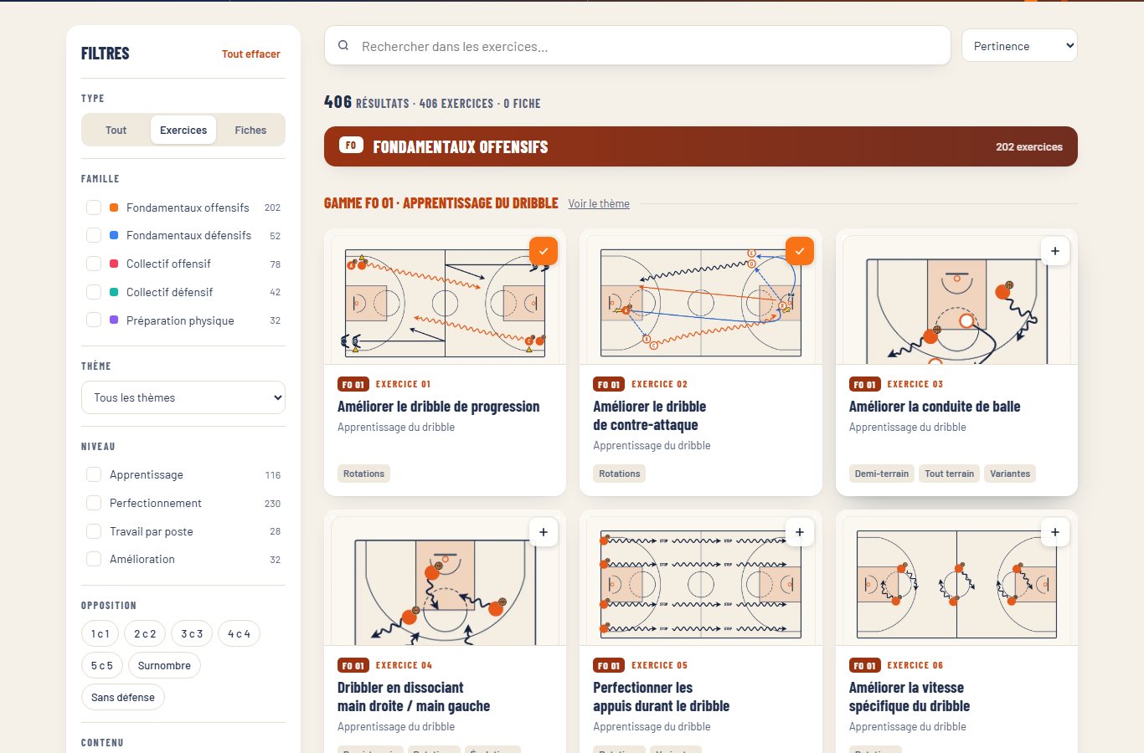Switch to the Fiches type tab
The height and width of the screenshot is (753, 1144).
pos(250,130)
